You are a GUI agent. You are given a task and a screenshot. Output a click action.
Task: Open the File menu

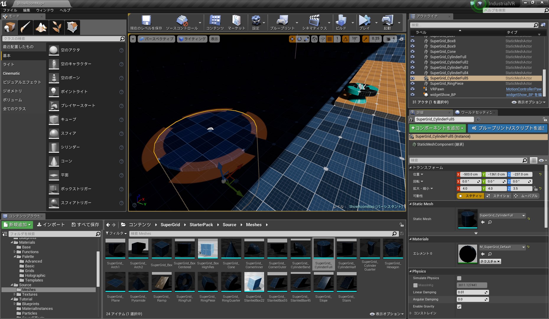[10, 10]
